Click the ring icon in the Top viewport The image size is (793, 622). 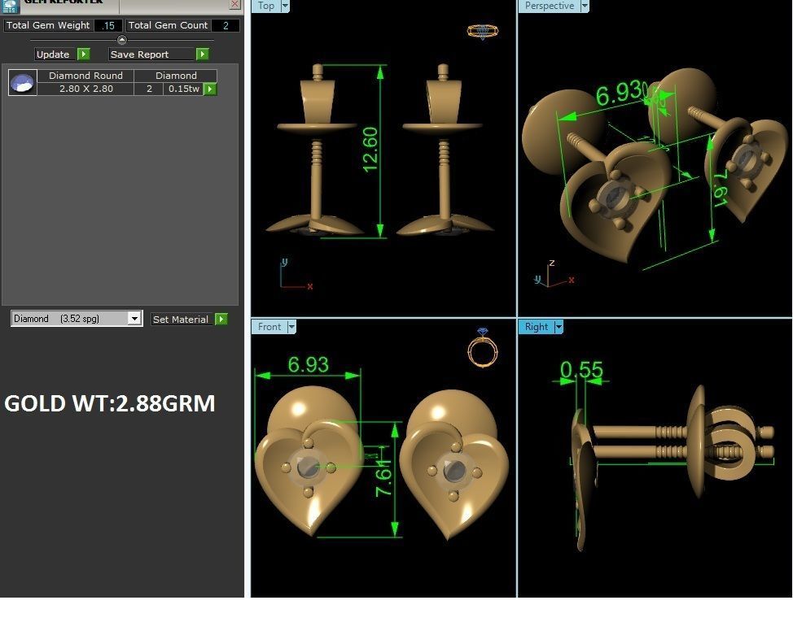coord(483,31)
